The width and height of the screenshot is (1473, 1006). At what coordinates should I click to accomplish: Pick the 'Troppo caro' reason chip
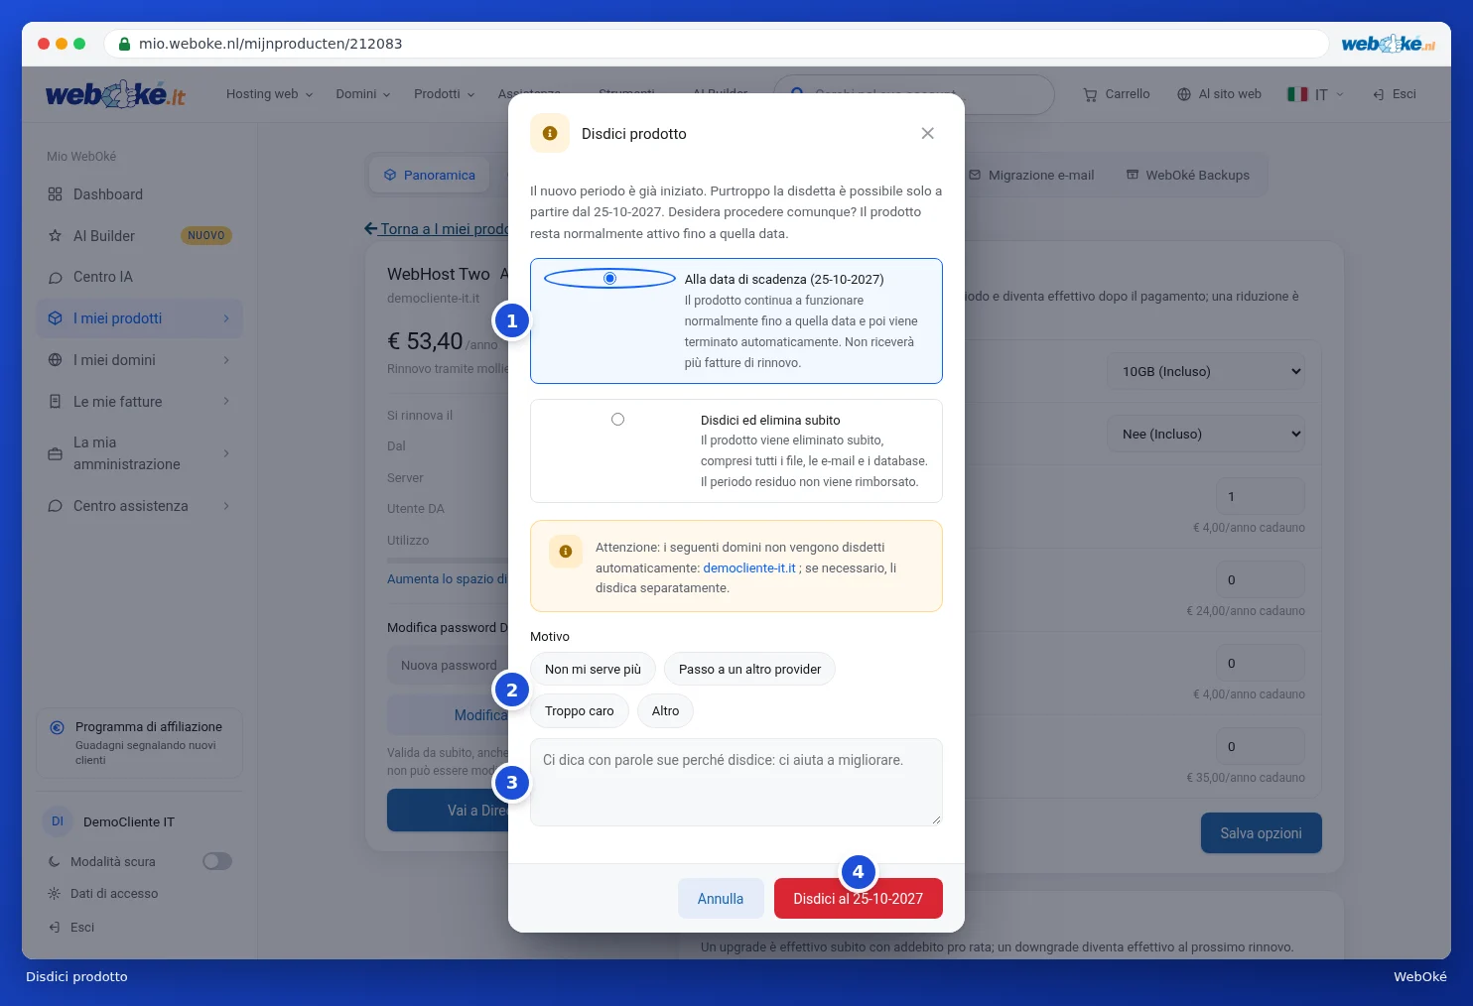pos(580,711)
